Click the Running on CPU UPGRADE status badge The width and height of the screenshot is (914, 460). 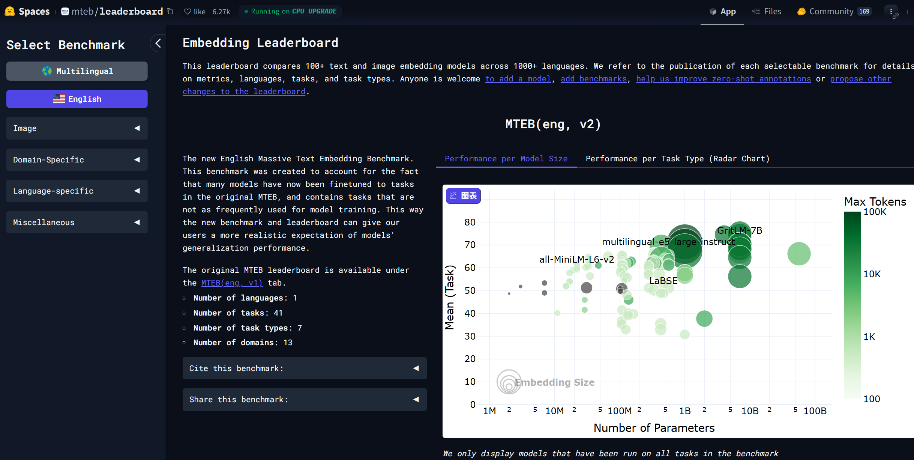291,11
